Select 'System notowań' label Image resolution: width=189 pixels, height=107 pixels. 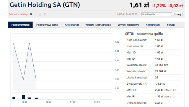[137, 103]
